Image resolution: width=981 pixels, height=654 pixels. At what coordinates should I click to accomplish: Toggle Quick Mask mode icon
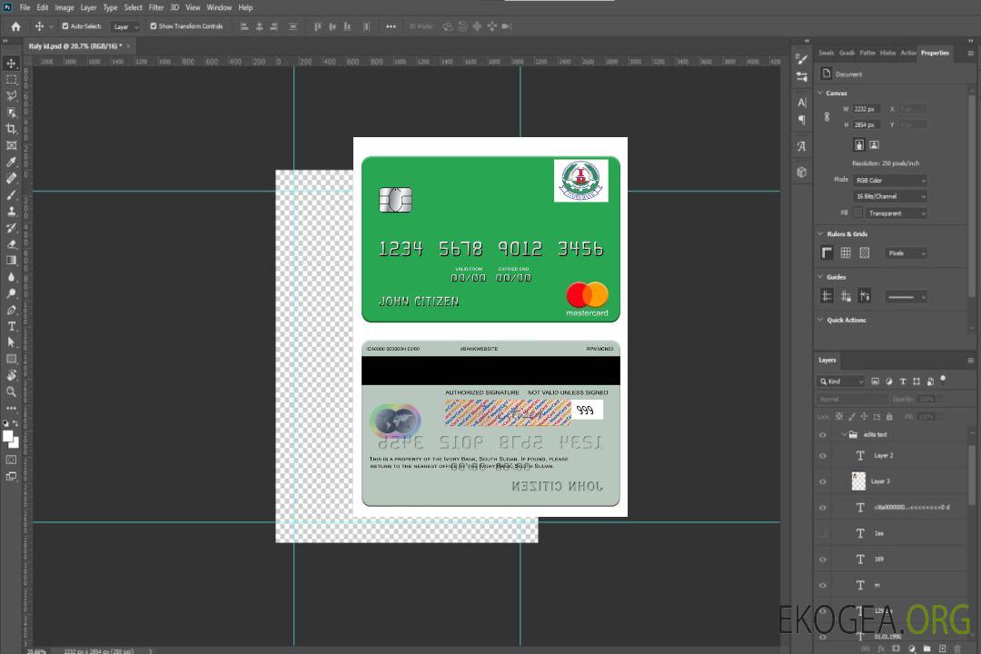click(x=11, y=460)
